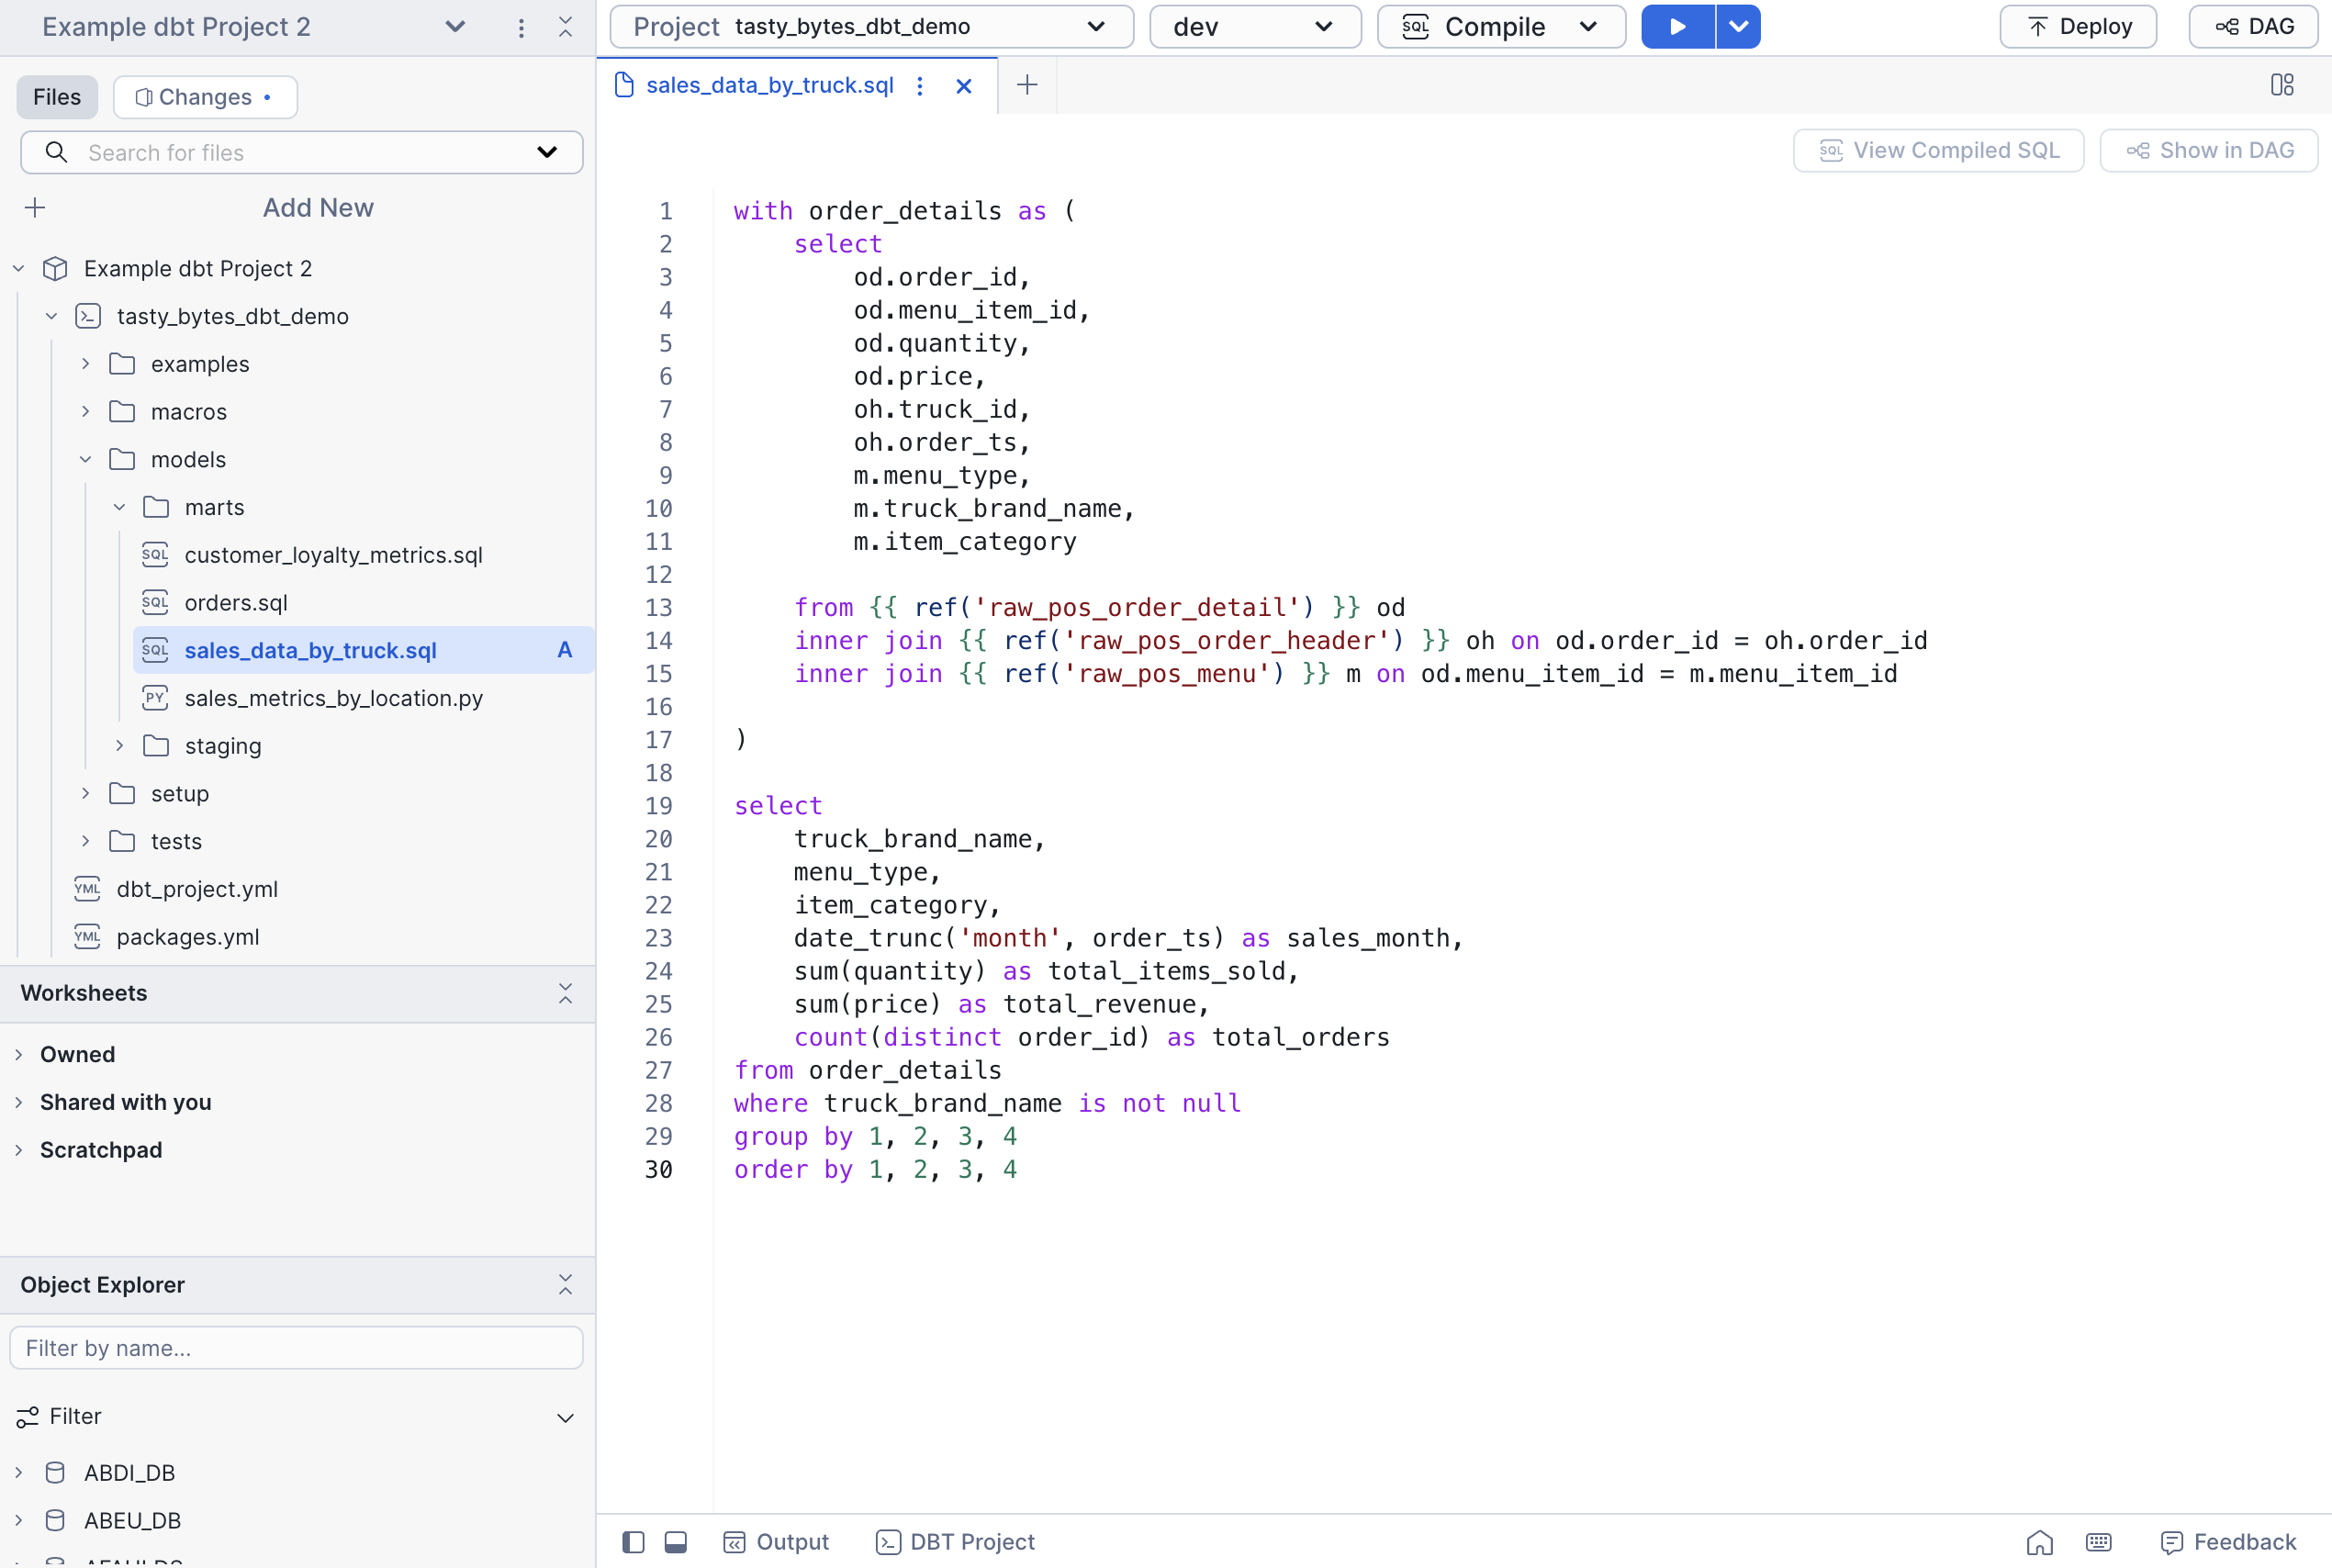
Task: Close the sales_data_by_truck.sql tab
Action: click(964, 87)
